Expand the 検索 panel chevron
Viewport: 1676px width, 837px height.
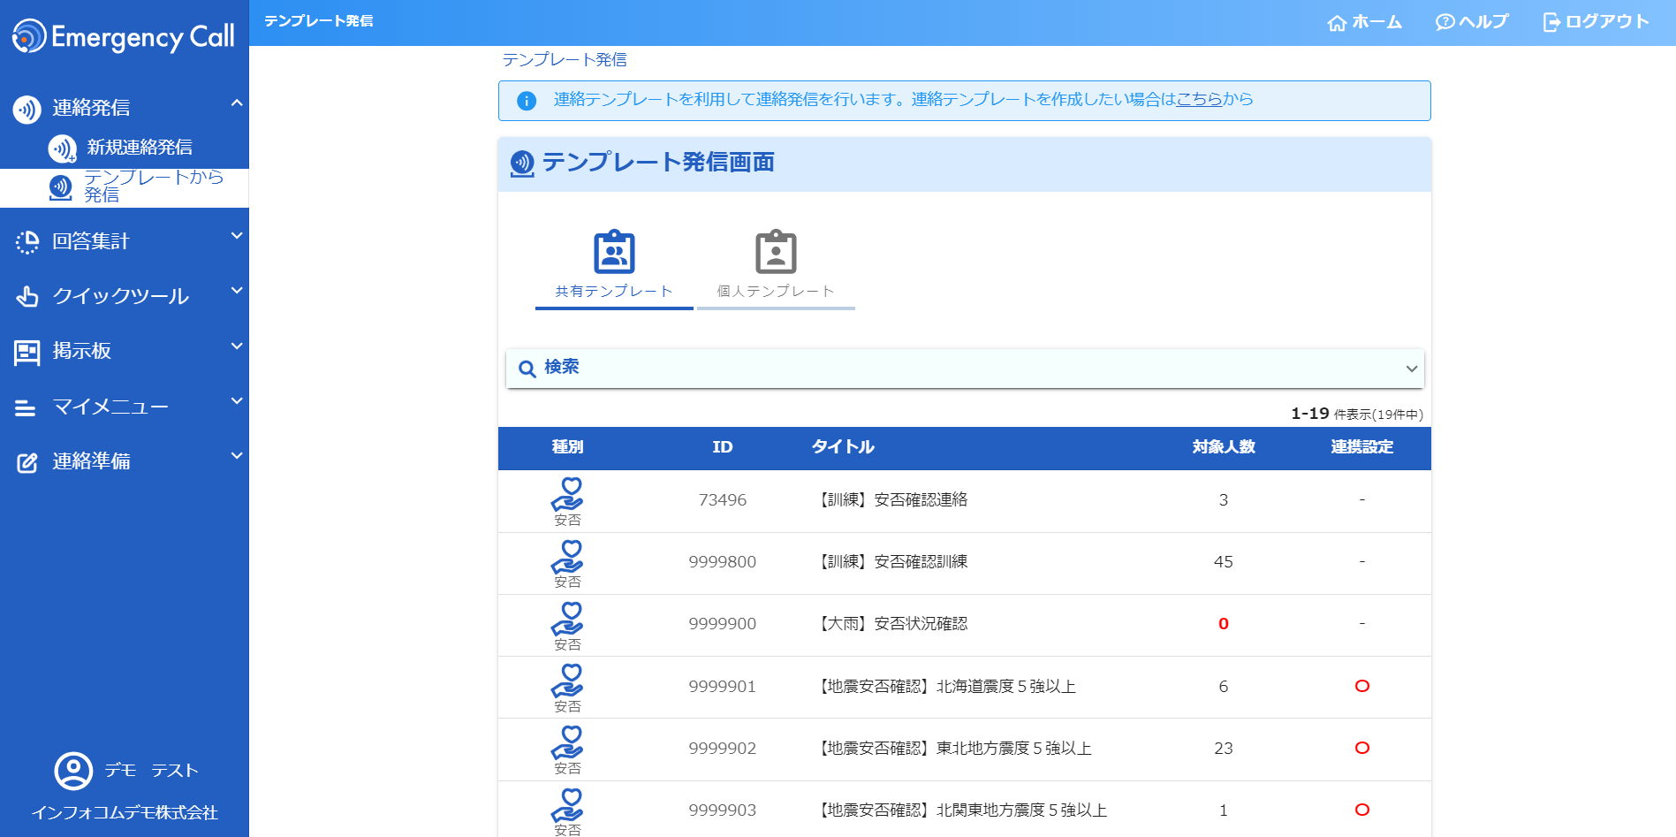point(1412,369)
